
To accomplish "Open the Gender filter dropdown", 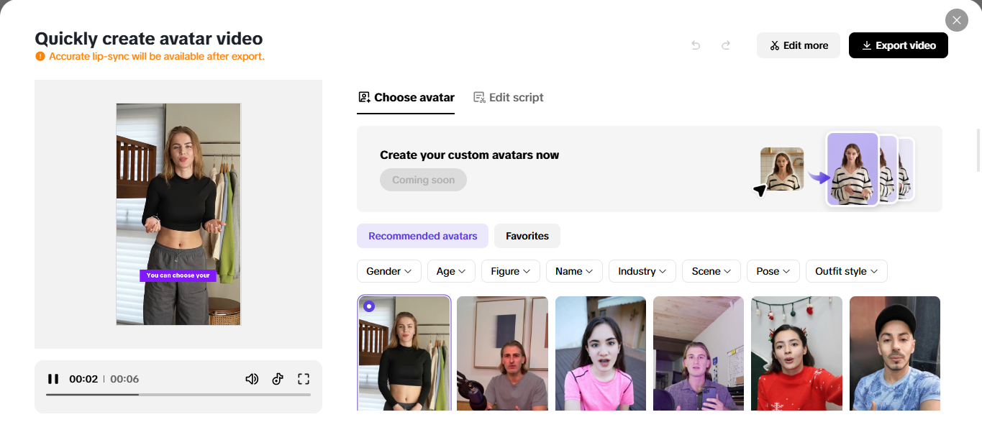I will [x=388, y=271].
